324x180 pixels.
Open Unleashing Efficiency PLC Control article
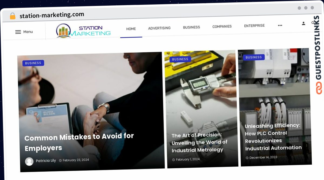273,137
